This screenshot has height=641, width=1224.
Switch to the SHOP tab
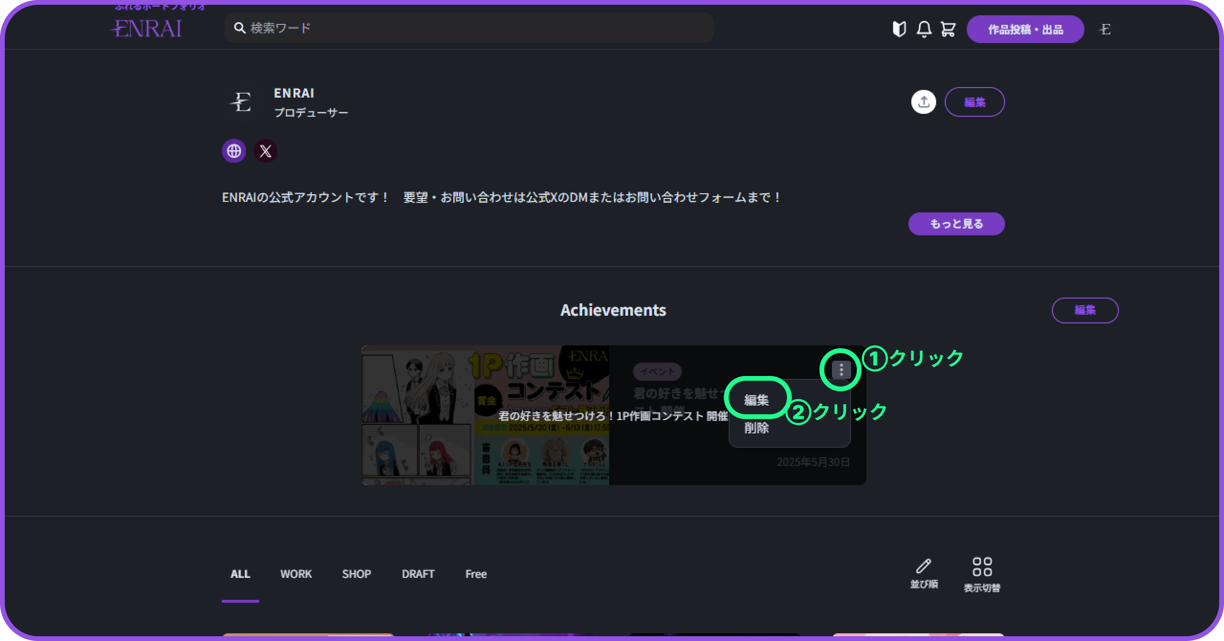356,574
